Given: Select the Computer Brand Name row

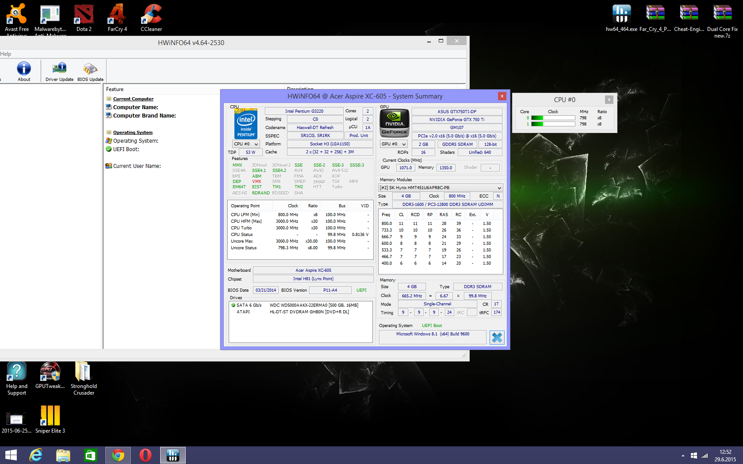Looking at the screenshot, I should coord(144,116).
